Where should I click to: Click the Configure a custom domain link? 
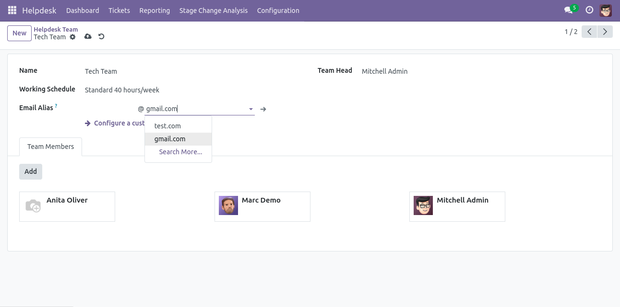point(115,123)
